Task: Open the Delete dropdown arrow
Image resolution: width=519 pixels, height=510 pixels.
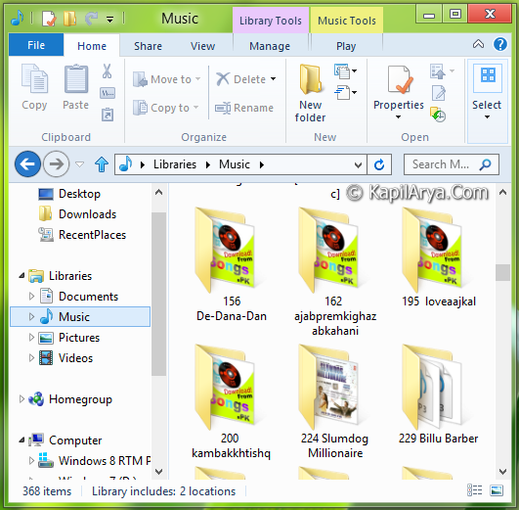Action: 273,79
